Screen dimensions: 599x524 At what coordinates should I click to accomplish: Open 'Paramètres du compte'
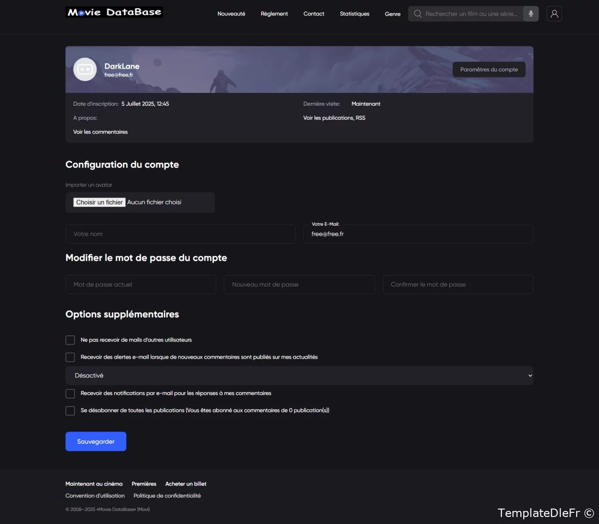(x=489, y=70)
